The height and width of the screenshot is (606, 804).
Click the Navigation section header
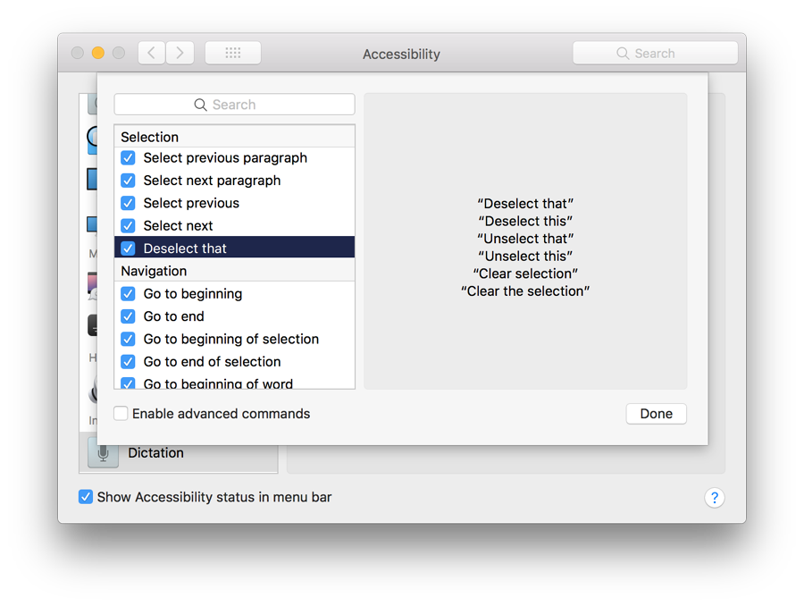click(234, 271)
